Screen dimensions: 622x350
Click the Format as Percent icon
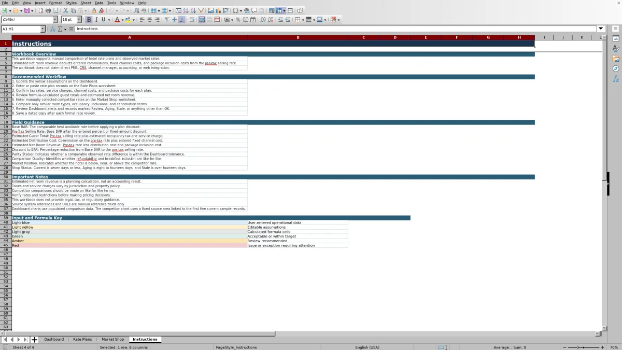point(238,20)
